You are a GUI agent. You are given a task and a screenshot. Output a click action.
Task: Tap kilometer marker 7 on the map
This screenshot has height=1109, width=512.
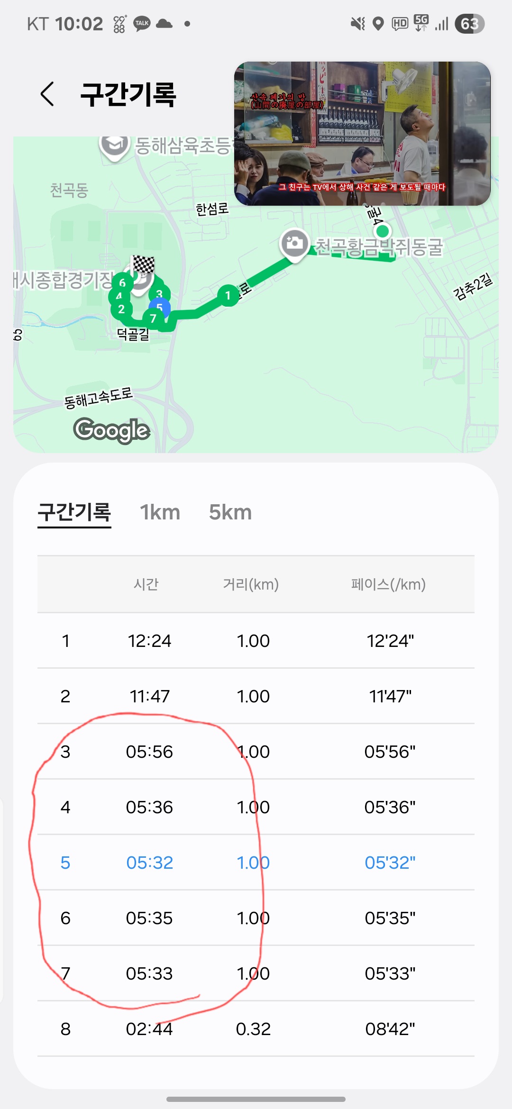153,318
